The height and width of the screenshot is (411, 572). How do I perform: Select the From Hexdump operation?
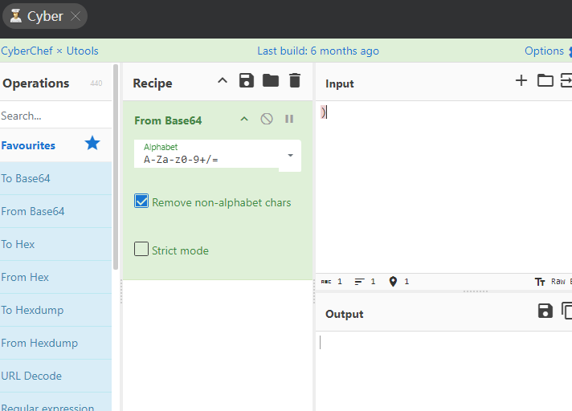pos(55,343)
